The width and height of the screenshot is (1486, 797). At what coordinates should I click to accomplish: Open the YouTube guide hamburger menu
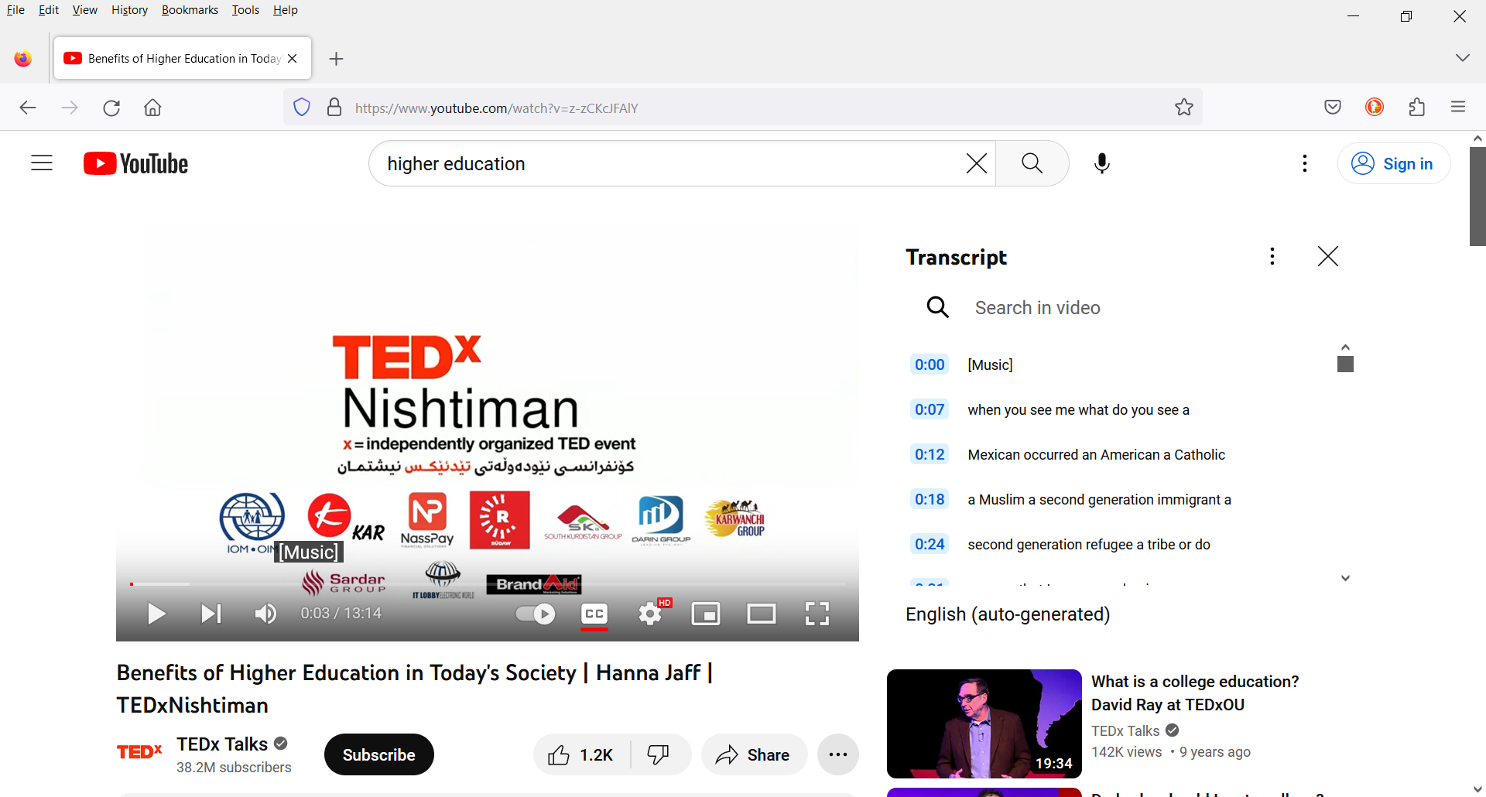coord(41,163)
